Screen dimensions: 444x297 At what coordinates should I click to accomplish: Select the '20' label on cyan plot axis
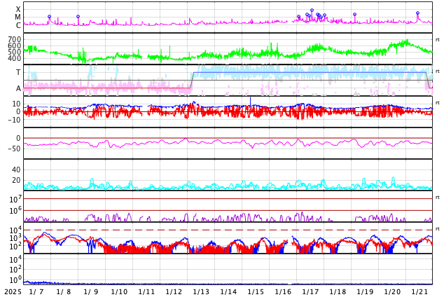(x=16, y=180)
